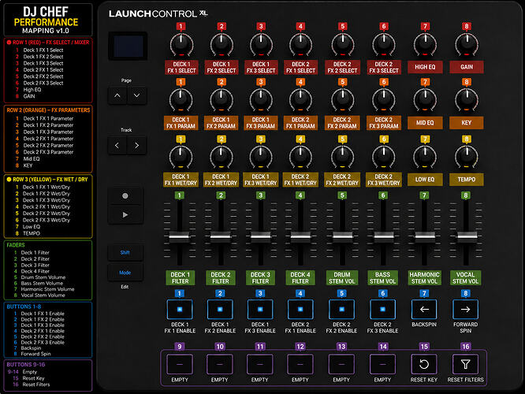Viewport: 525px width, 394px height.
Task: Click the Shift button
Action: tap(125, 253)
